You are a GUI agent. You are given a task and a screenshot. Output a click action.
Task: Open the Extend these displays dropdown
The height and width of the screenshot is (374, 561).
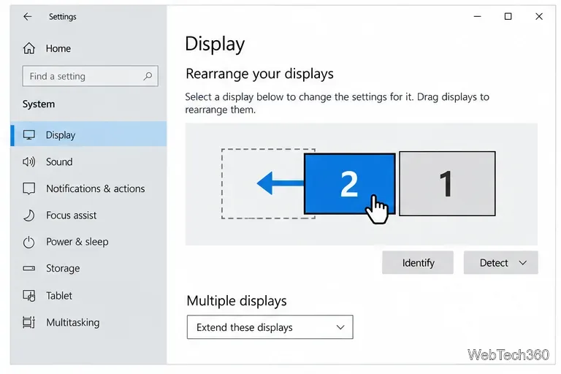tap(270, 327)
